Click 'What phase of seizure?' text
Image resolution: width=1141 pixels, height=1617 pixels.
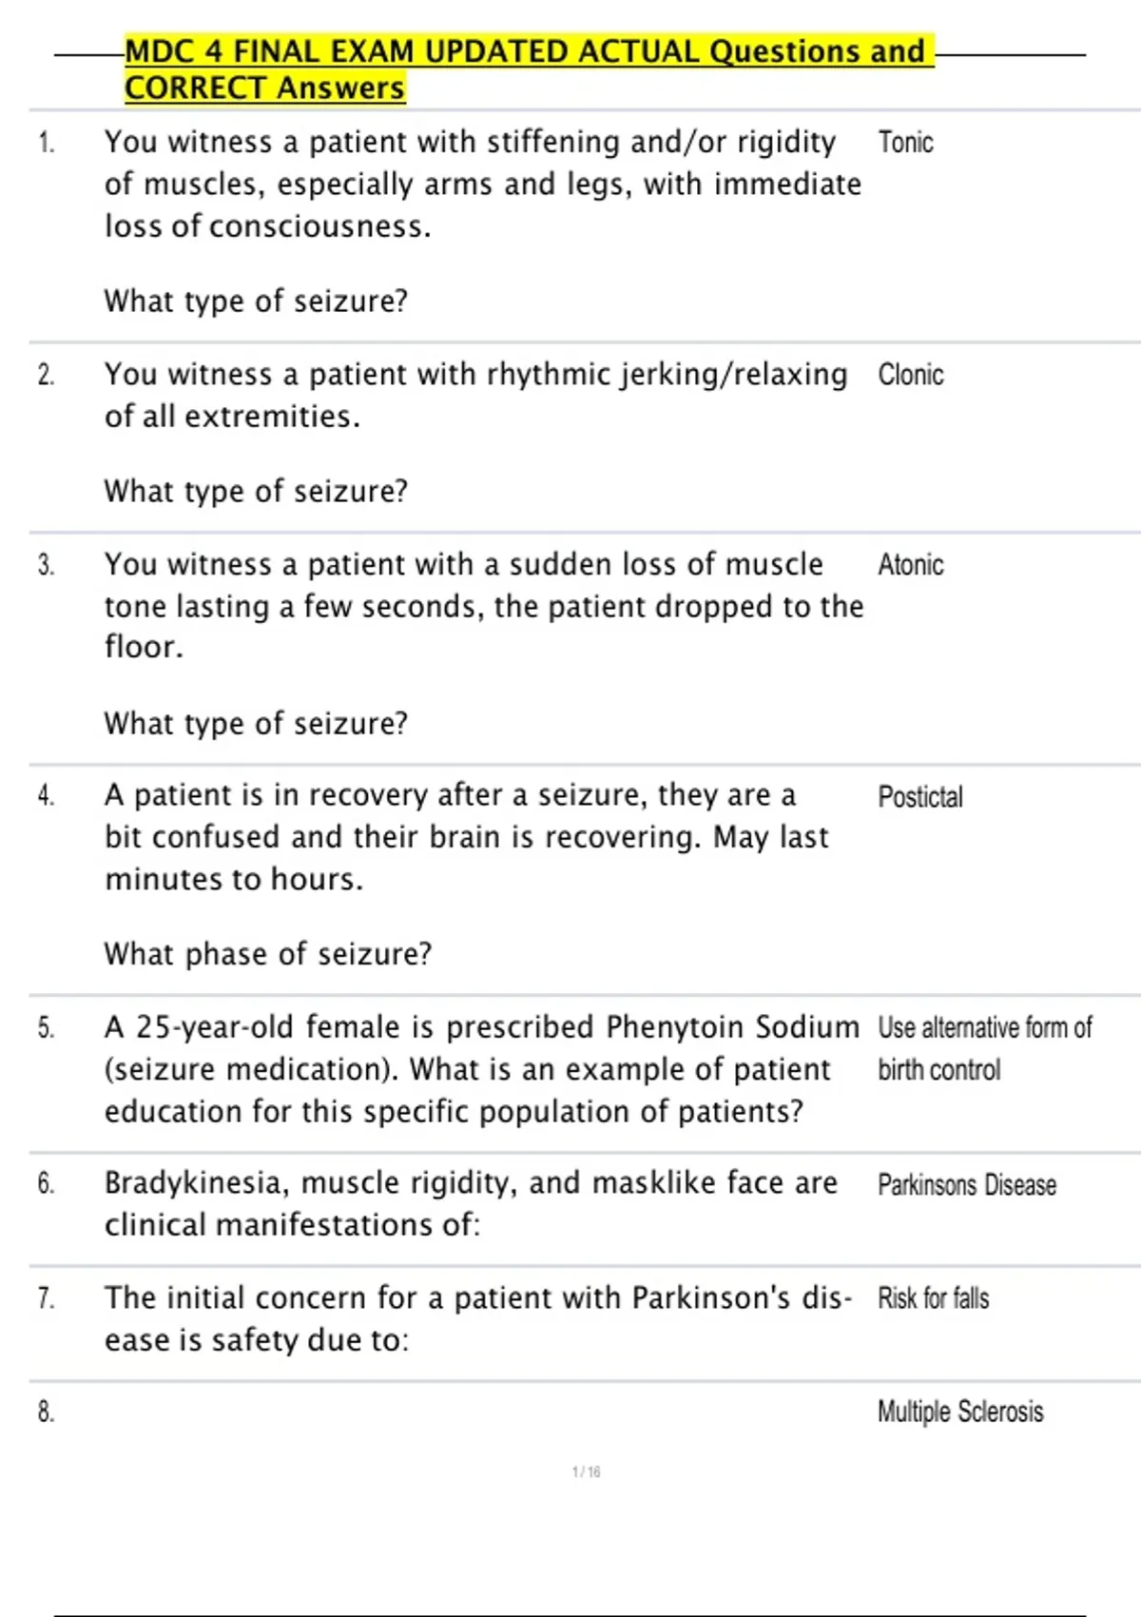pos(267,954)
